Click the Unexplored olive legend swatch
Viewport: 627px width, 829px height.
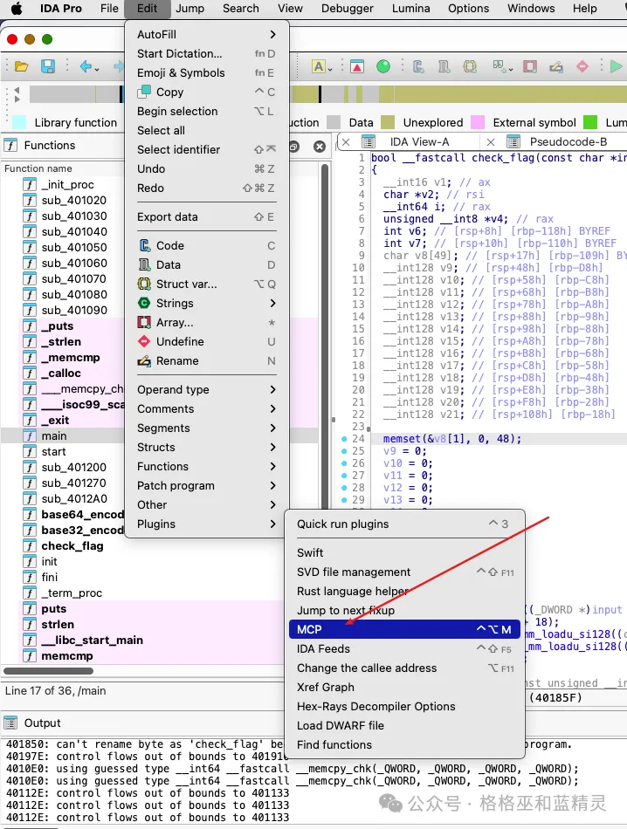388,123
